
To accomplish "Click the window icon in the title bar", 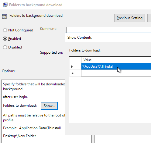I will coord(5,5).
